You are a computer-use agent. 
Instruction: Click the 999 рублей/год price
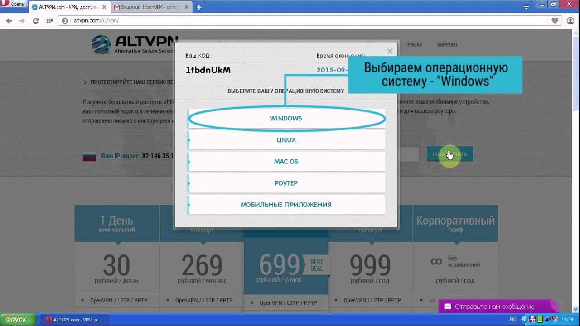click(x=370, y=270)
